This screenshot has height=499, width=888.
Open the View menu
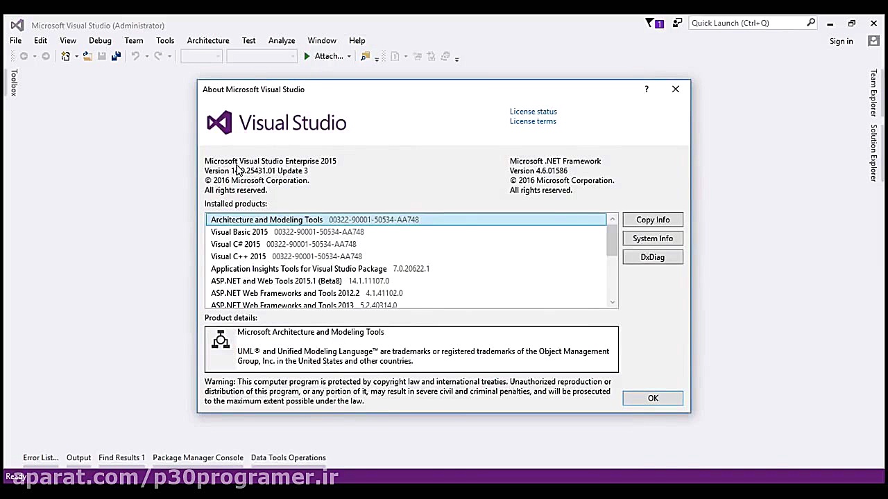68,40
